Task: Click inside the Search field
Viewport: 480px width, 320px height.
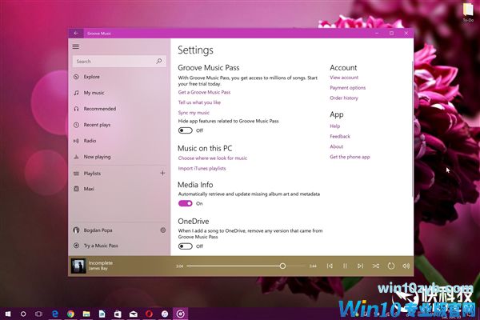Action: [x=119, y=62]
